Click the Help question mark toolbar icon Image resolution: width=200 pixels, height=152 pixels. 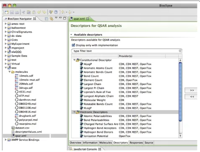click(x=56, y=12)
